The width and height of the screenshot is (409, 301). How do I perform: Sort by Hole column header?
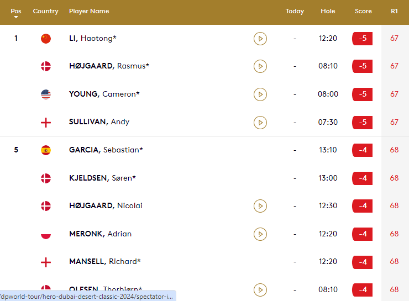click(x=328, y=11)
